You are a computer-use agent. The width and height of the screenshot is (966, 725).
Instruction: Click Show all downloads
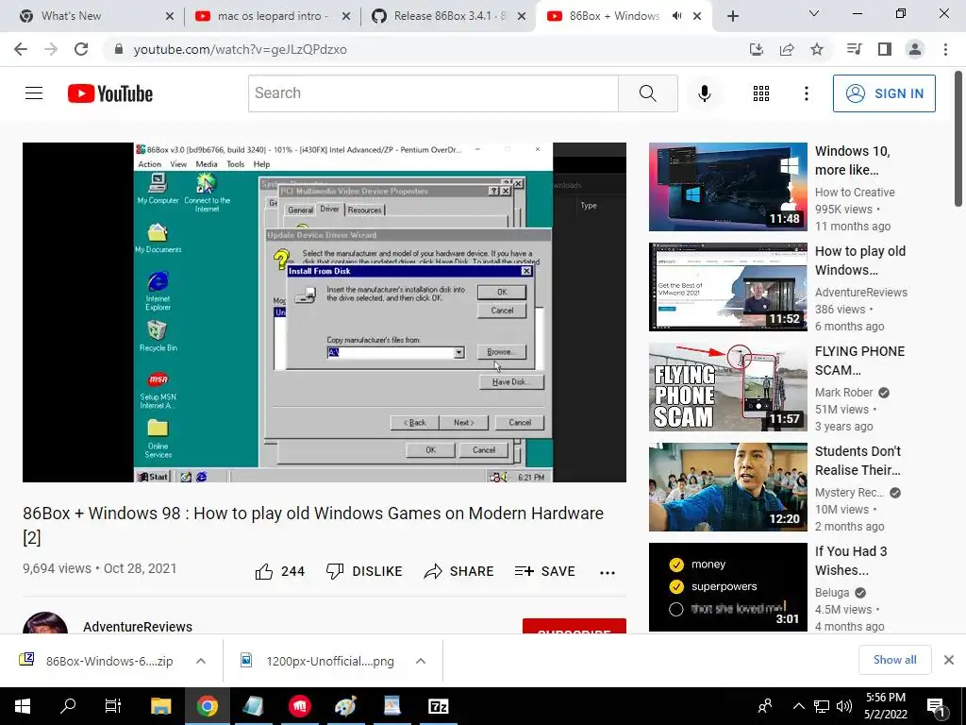894,660
